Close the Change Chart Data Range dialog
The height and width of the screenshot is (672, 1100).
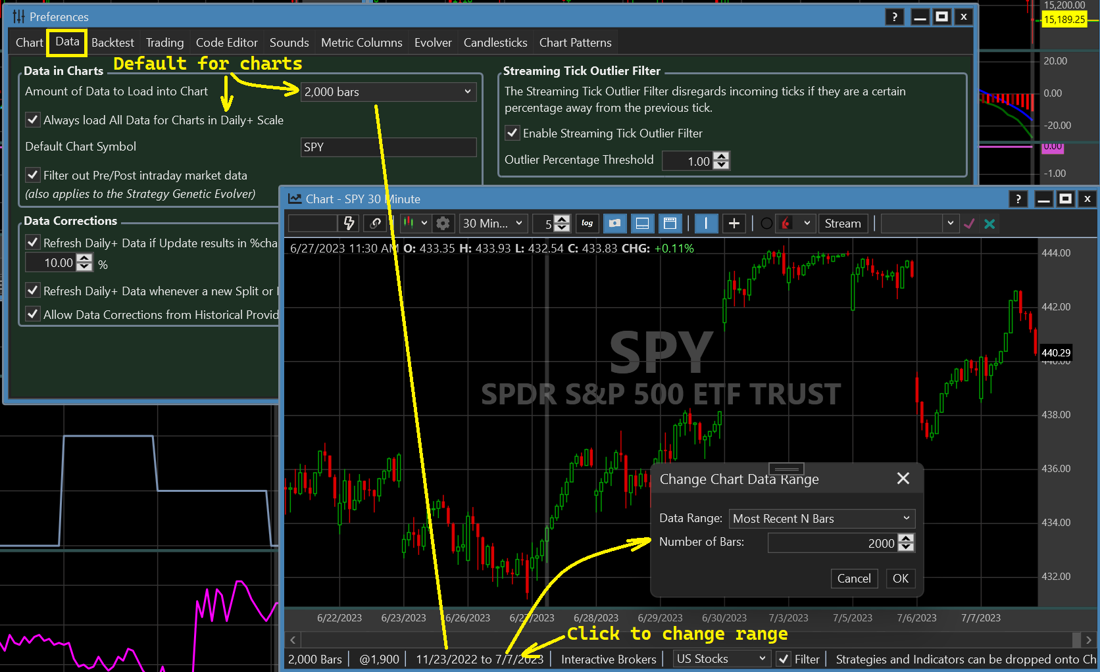(903, 479)
